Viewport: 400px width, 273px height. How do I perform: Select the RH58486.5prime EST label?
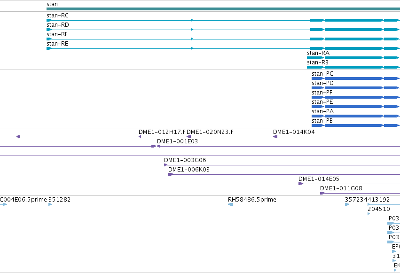click(252, 200)
